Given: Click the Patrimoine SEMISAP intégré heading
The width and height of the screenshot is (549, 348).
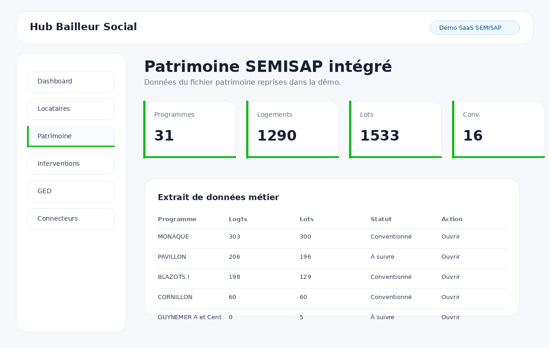Looking at the screenshot, I should [268, 67].
